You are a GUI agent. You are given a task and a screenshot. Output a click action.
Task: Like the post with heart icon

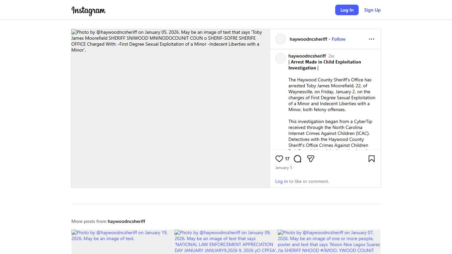coord(279,159)
